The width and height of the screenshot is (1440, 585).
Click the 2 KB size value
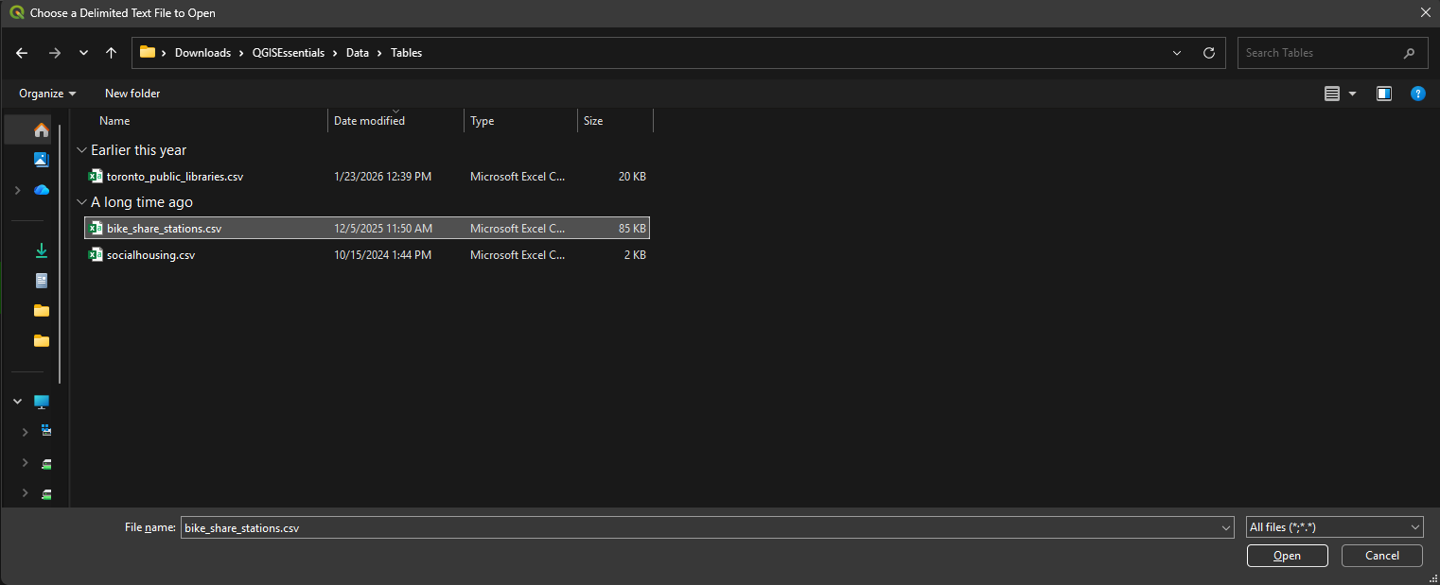635,255
